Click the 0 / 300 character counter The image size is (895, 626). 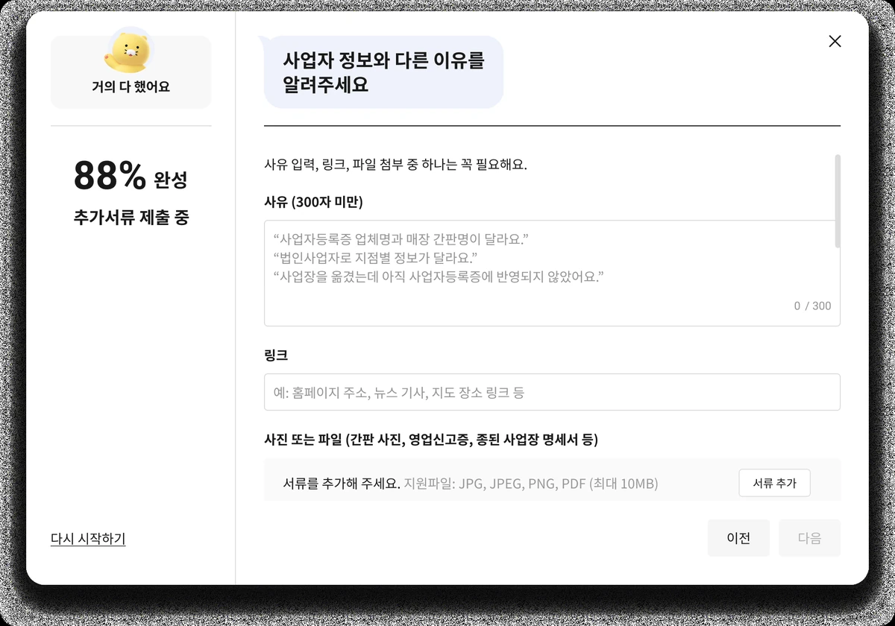(812, 306)
